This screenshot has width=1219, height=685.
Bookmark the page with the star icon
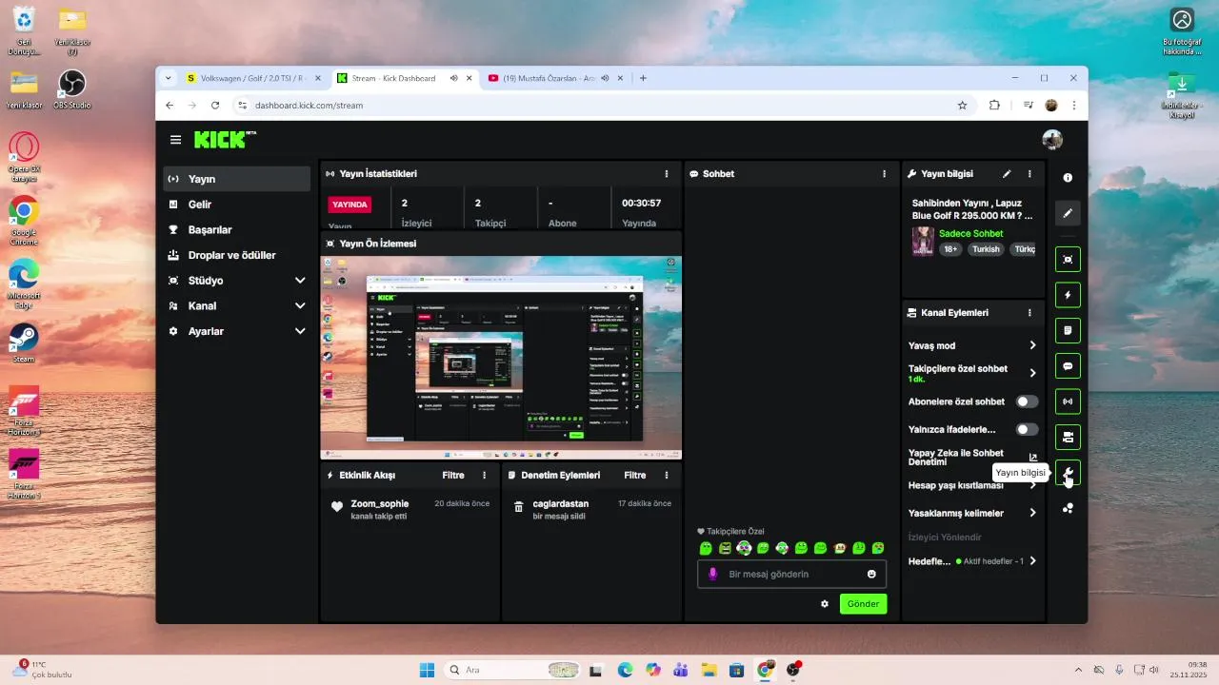[x=962, y=106]
